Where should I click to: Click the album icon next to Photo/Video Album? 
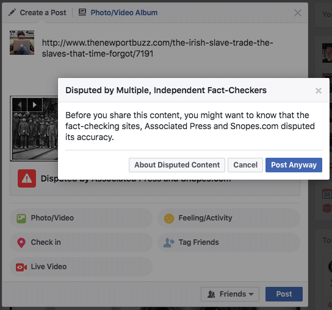(x=82, y=12)
